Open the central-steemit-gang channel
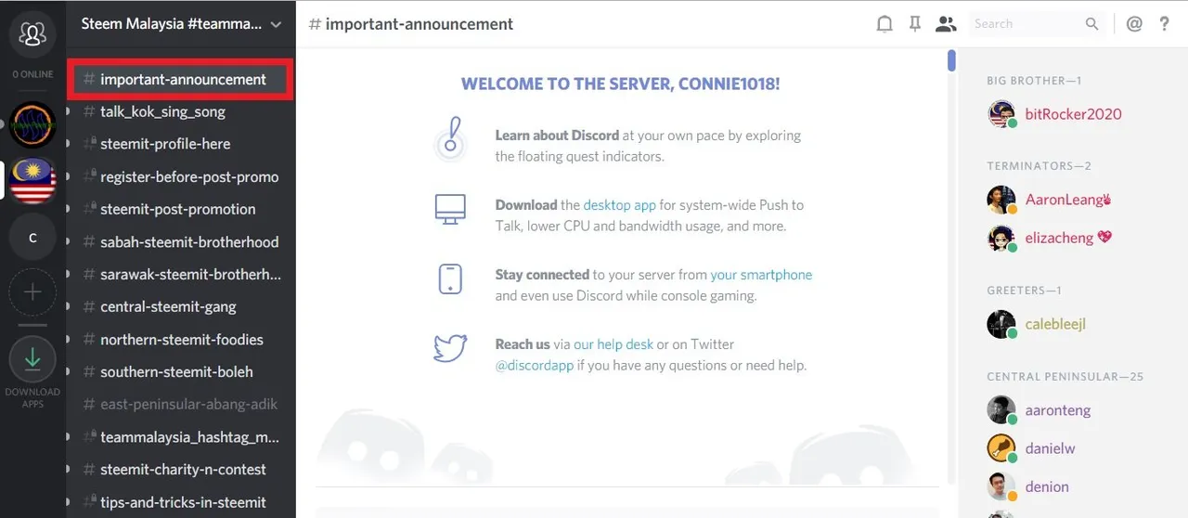The width and height of the screenshot is (1188, 518). pos(181,306)
